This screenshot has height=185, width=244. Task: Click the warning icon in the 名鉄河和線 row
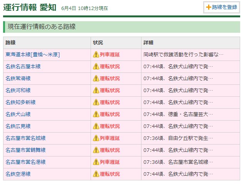(96, 90)
